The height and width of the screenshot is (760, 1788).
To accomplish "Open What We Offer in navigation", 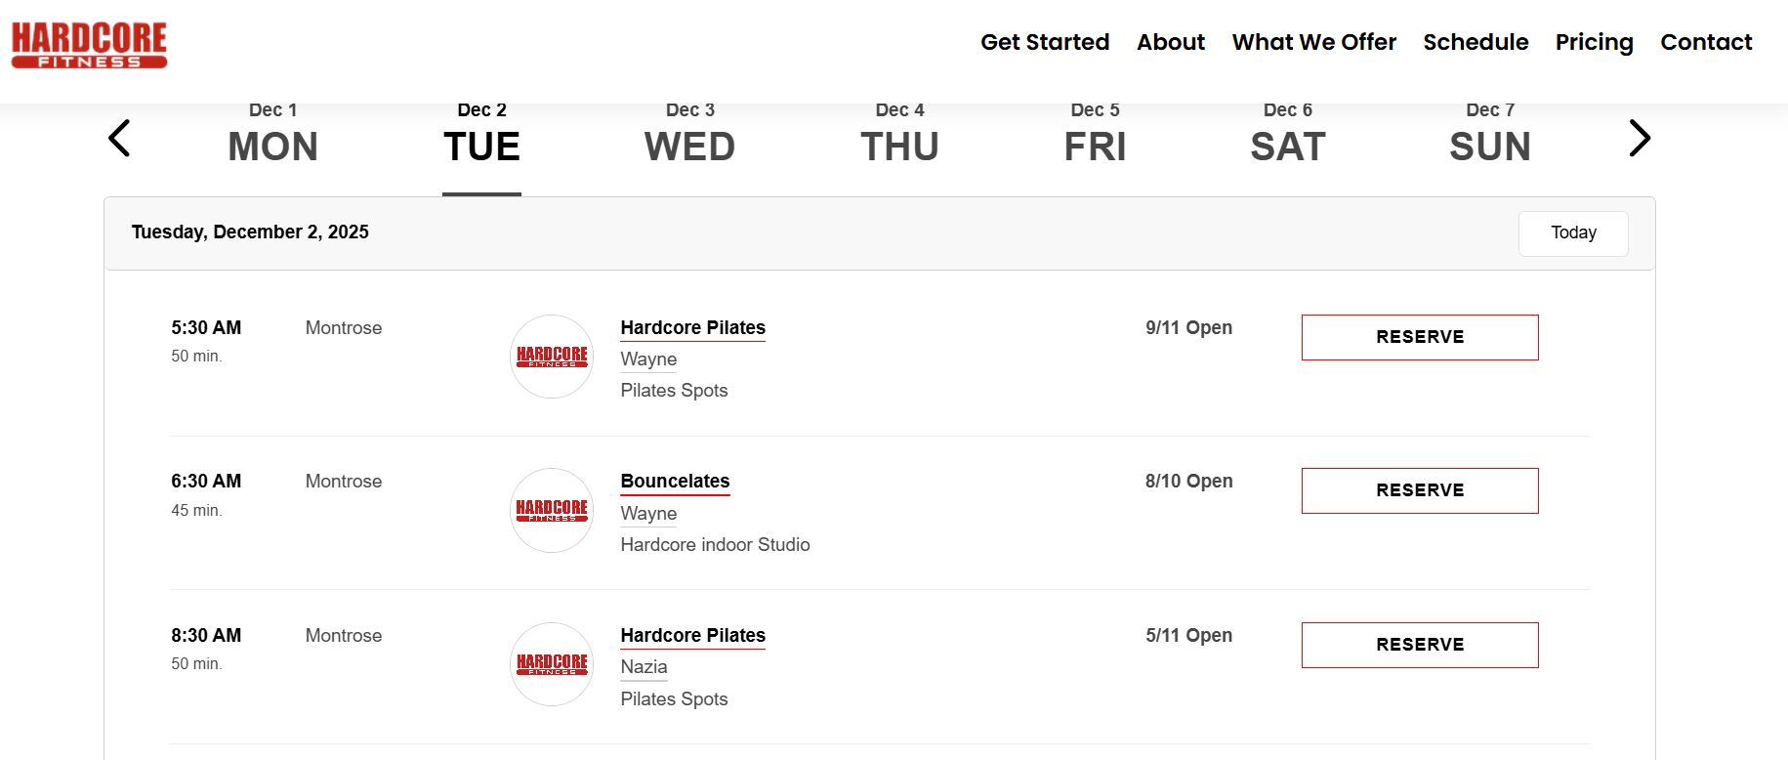I will point(1313,42).
